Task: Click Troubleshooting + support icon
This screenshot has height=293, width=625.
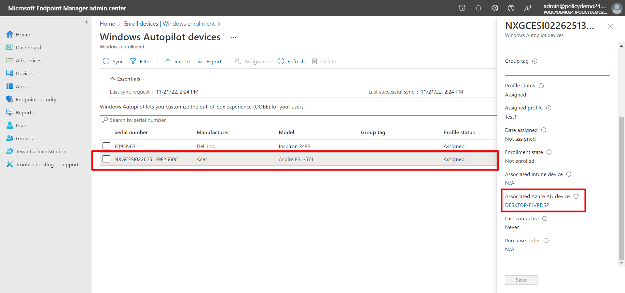Action: (x=10, y=164)
